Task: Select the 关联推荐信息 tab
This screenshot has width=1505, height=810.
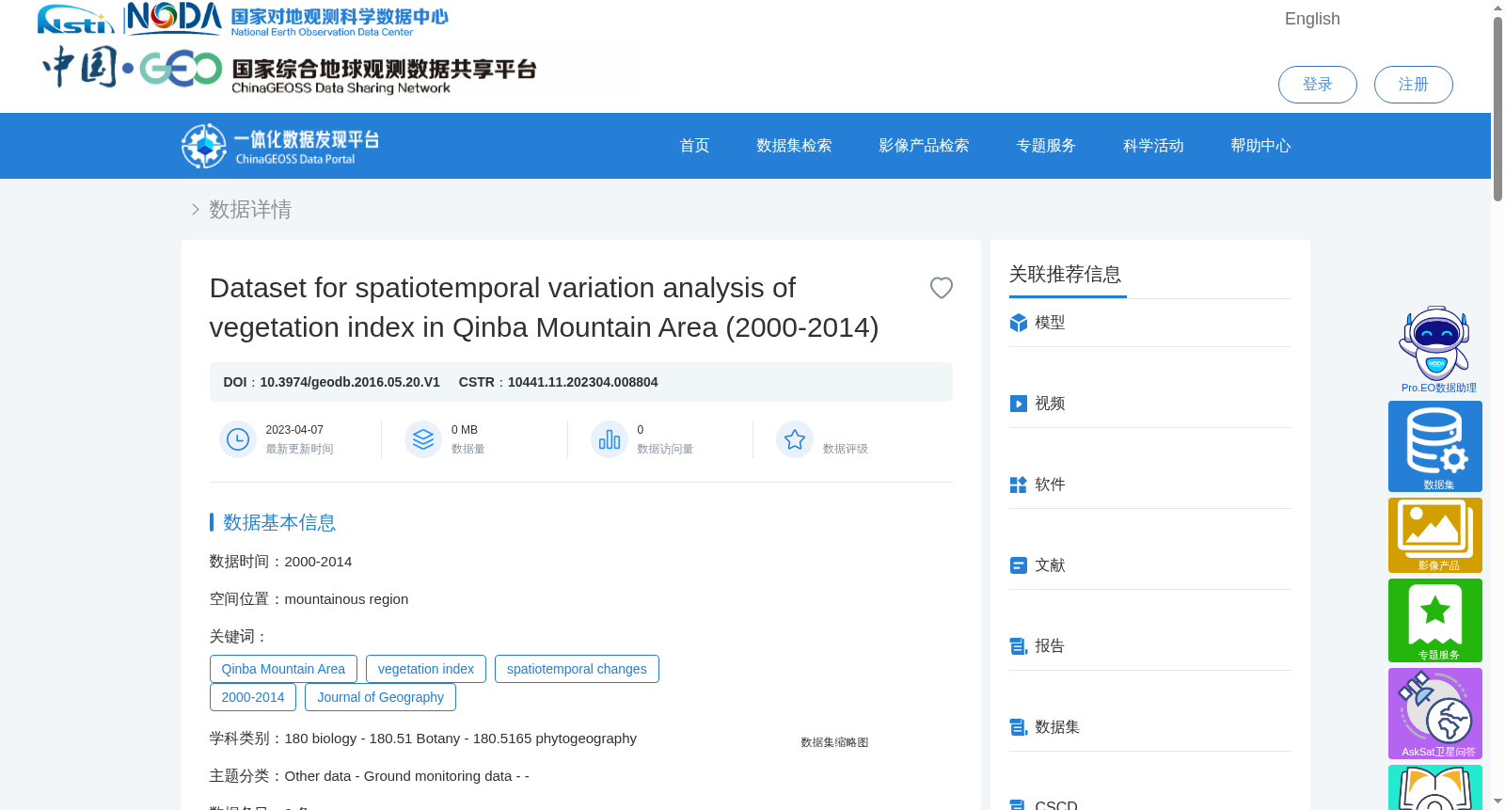Action: pos(1066,275)
